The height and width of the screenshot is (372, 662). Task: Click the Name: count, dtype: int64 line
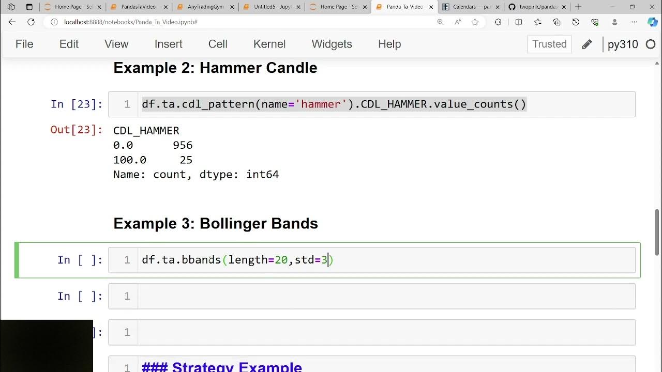click(196, 175)
